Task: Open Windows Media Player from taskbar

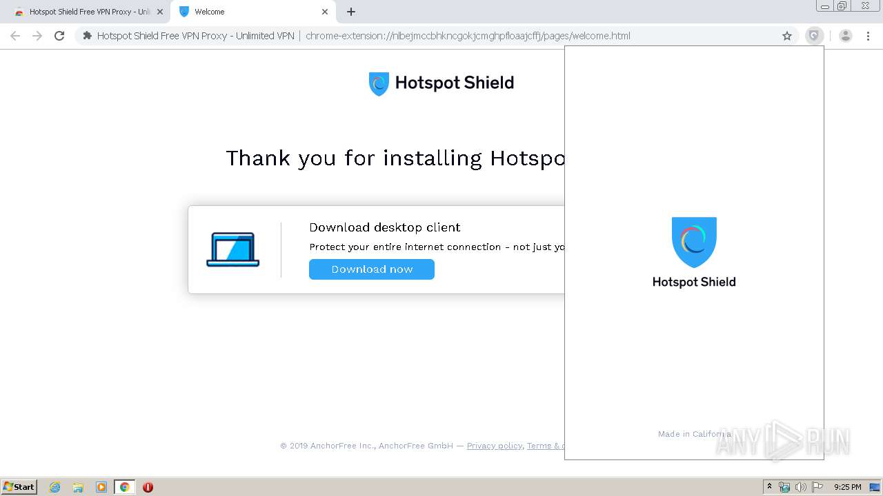Action: click(101, 487)
